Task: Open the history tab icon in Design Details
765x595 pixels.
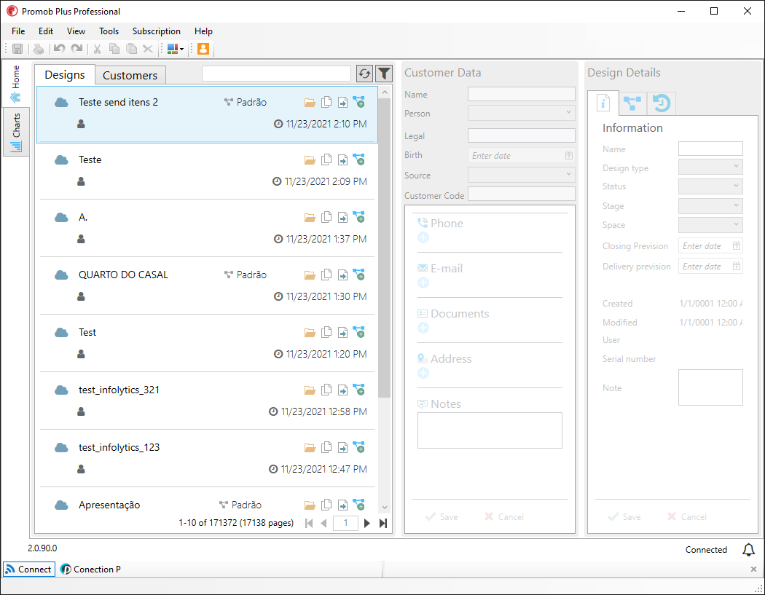Action: click(x=662, y=103)
